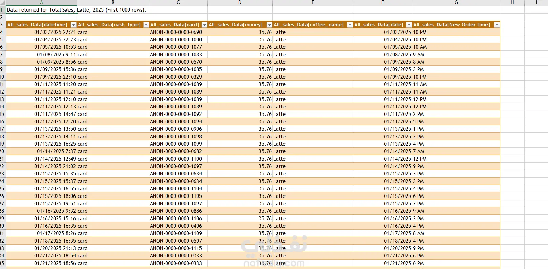The image size is (548, 269).
Task: Select card cell ANON-0000-0000-1115
Action: pos(178,248)
